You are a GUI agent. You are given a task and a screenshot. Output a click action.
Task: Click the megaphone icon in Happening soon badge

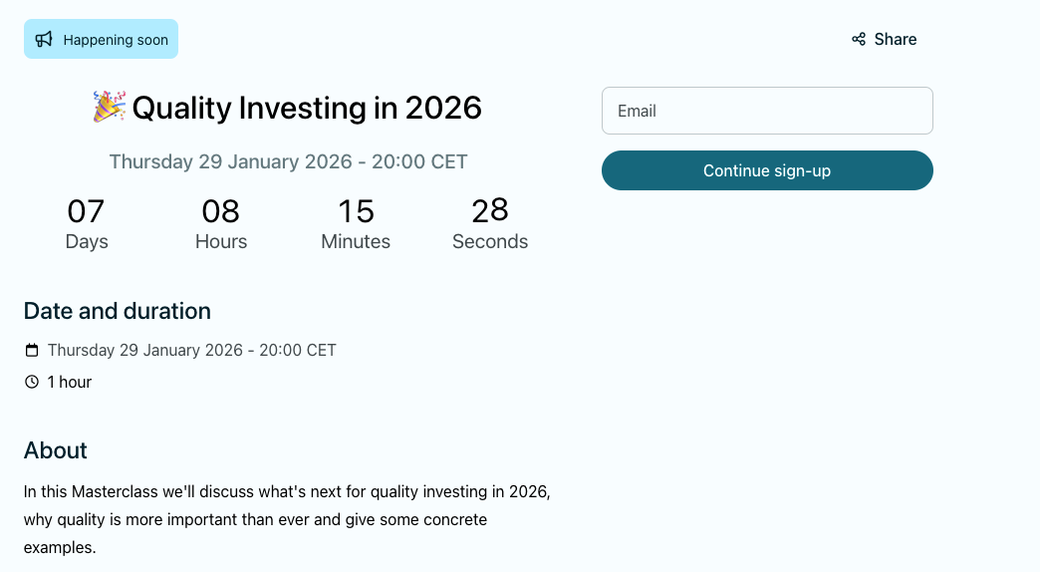[x=44, y=40]
